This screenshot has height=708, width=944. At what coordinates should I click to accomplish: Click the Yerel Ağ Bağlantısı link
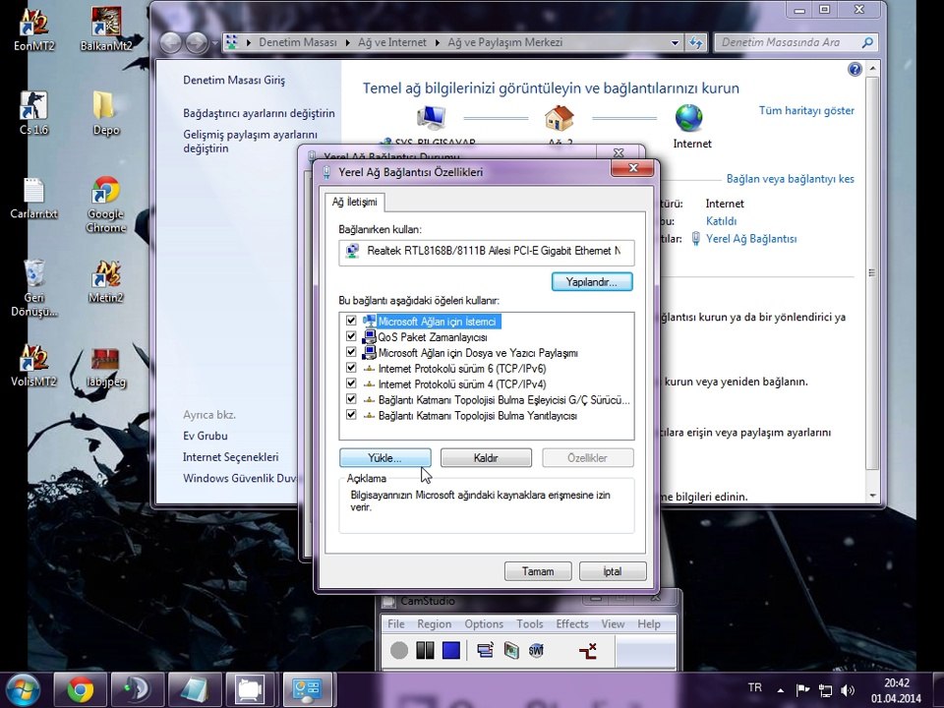coord(750,239)
